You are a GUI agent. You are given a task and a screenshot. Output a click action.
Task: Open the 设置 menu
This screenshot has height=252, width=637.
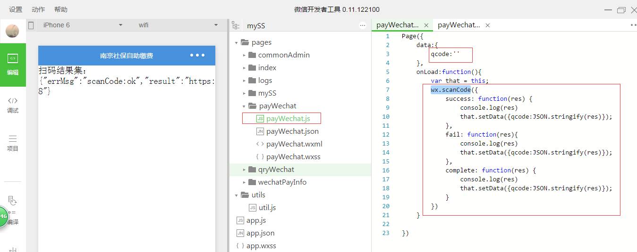pos(16,9)
